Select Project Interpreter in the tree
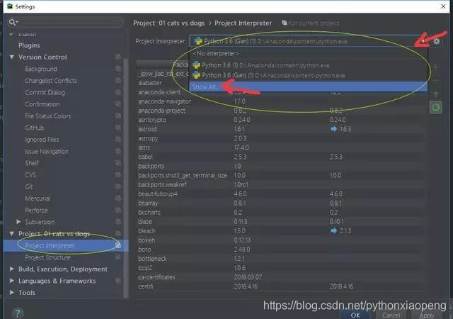 coord(66,245)
